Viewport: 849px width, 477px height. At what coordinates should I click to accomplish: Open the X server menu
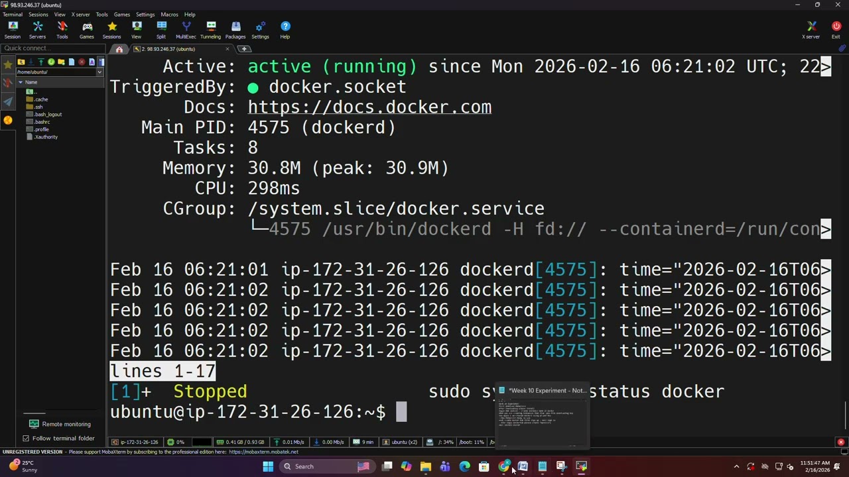80,15
